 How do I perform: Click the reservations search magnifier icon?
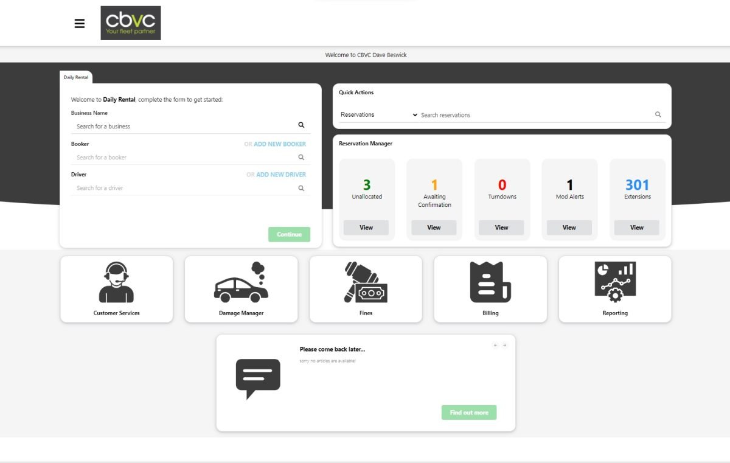(658, 115)
